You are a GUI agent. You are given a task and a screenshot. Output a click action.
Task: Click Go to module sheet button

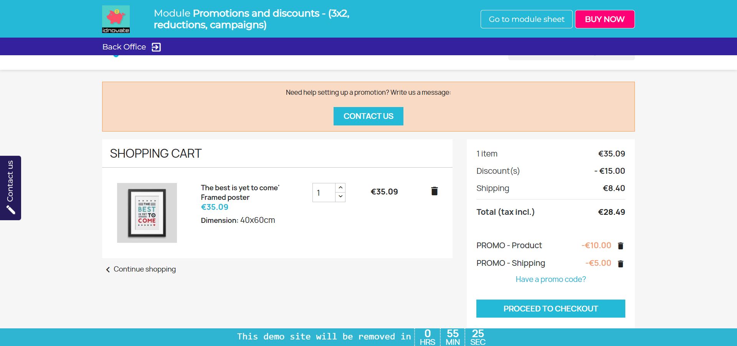526,19
